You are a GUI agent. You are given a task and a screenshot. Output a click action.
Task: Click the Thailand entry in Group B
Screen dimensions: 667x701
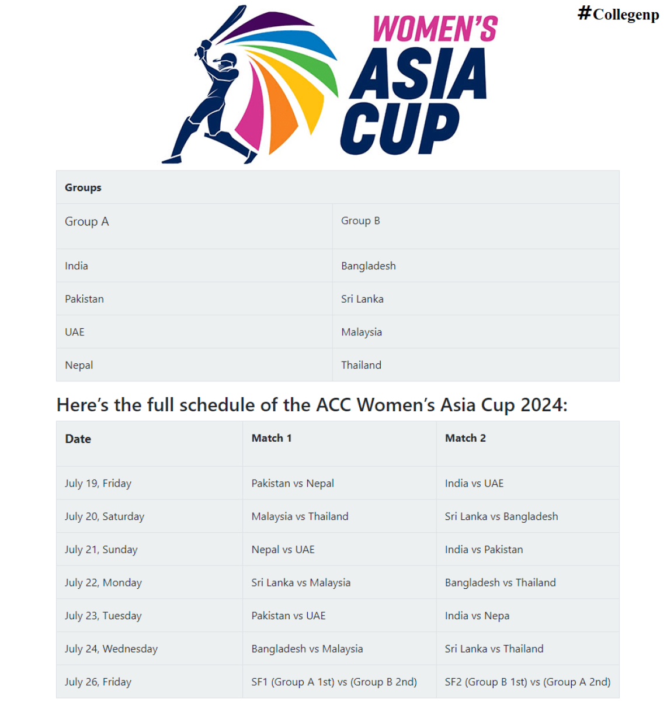361,365
